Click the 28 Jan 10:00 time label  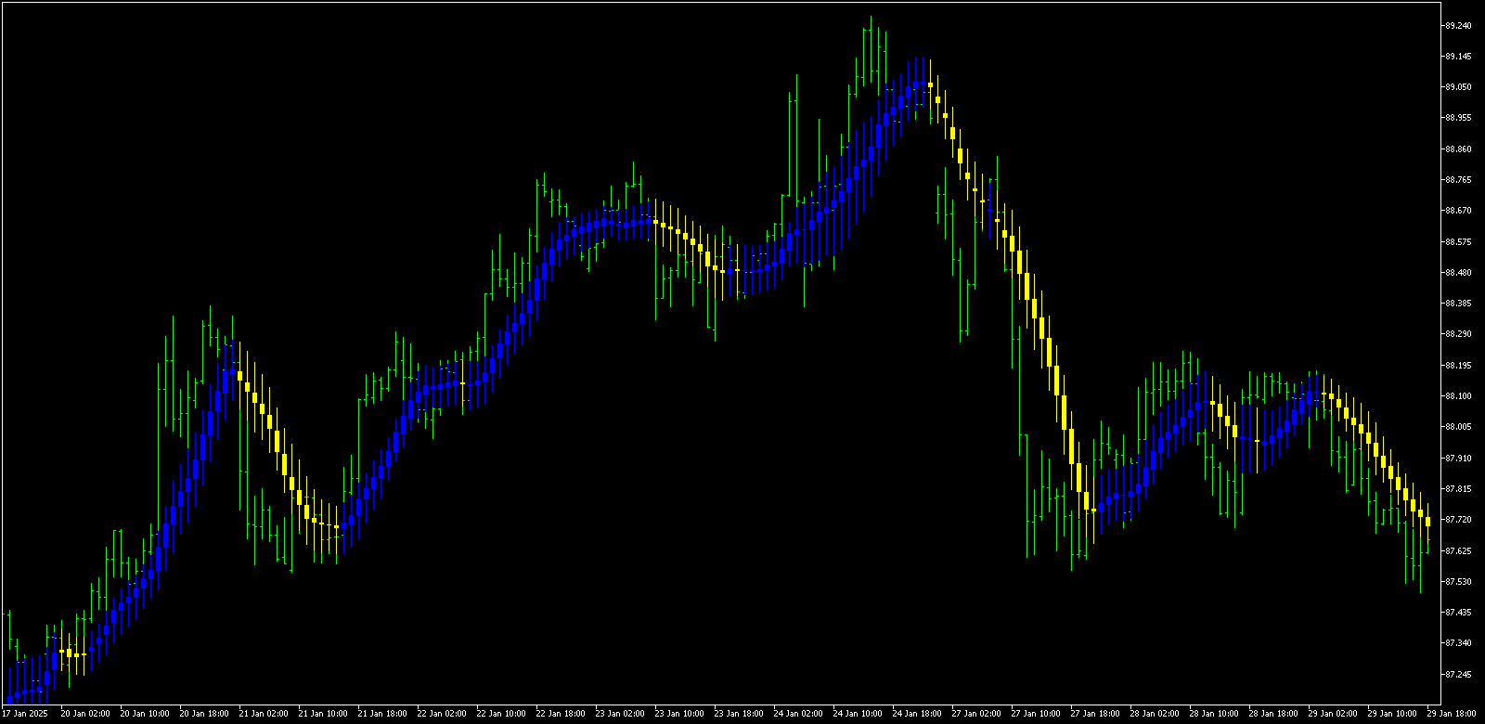pos(1214,714)
